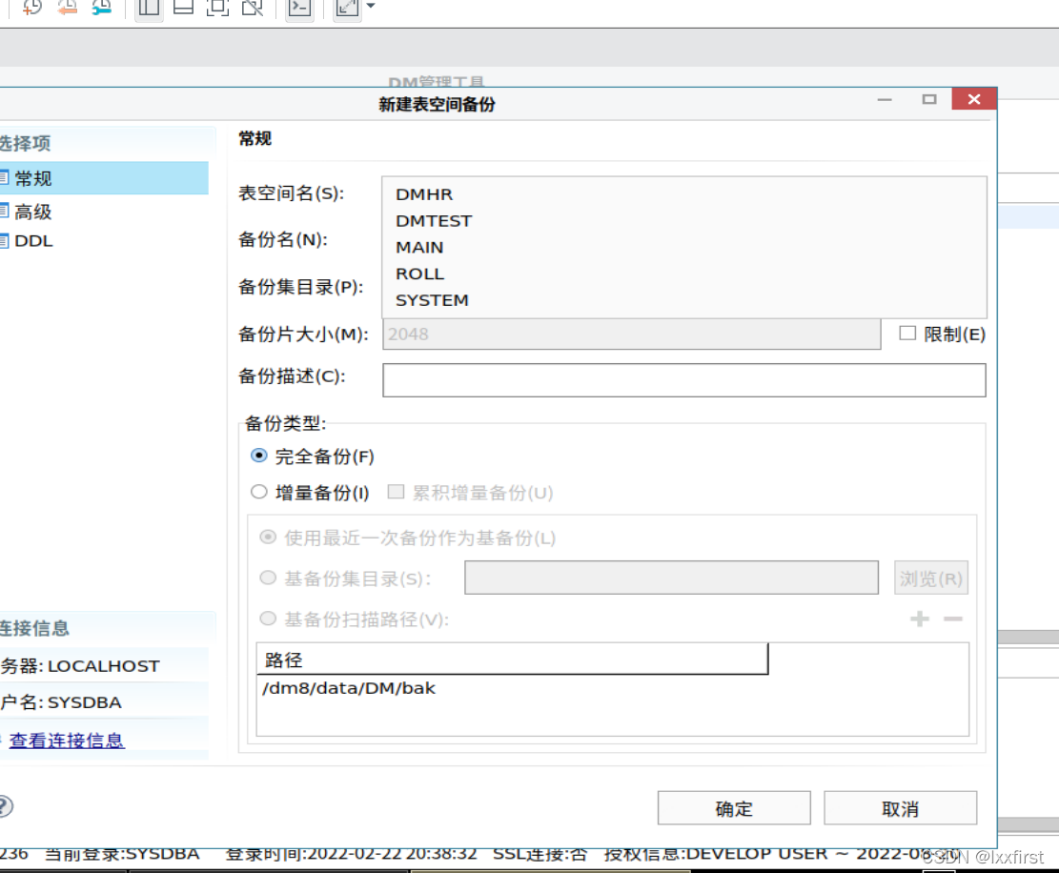1059x873 pixels.
Task: Click the 登录时间 status bar entry
Action: 351,854
